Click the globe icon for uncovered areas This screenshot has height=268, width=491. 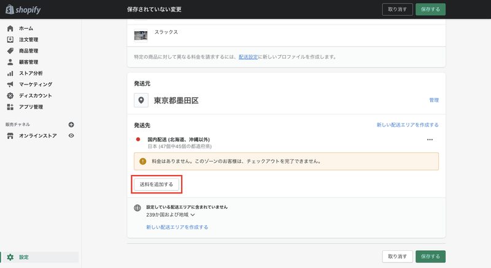pyautogui.click(x=137, y=208)
